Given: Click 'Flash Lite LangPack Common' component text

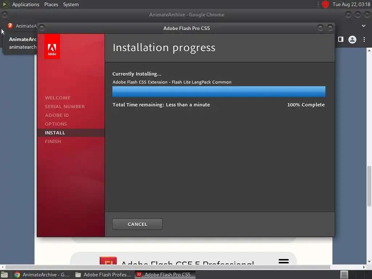Looking at the screenshot, I should (x=201, y=82).
